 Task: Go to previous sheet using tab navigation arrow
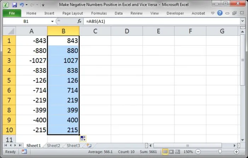tap(11, 145)
